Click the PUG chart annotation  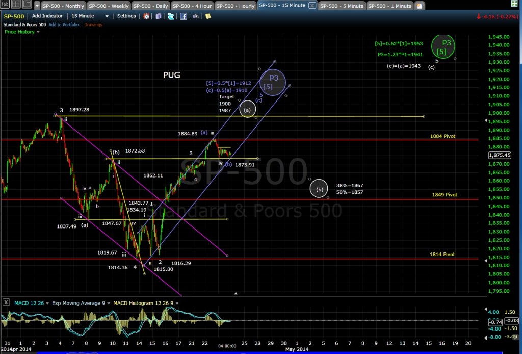[172, 75]
